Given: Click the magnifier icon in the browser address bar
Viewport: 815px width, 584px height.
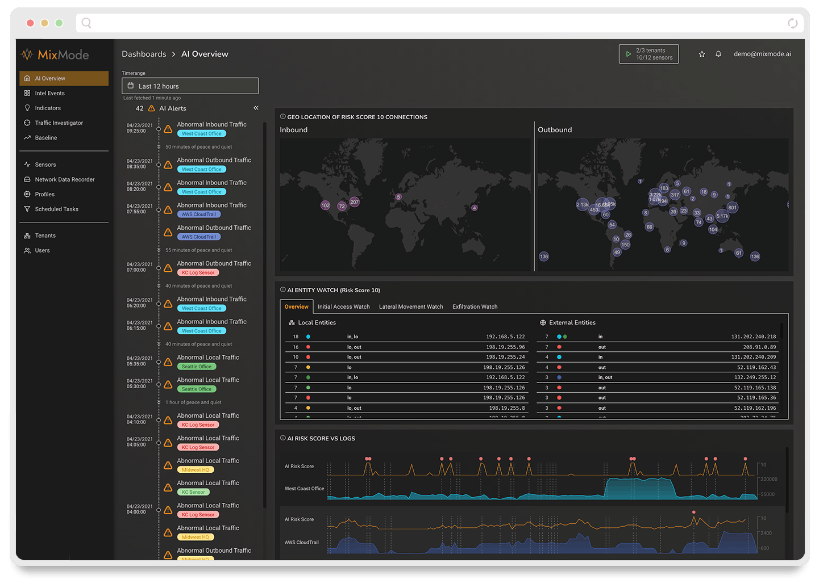Looking at the screenshot, I should pyautogui.click(x=86, y=23).
